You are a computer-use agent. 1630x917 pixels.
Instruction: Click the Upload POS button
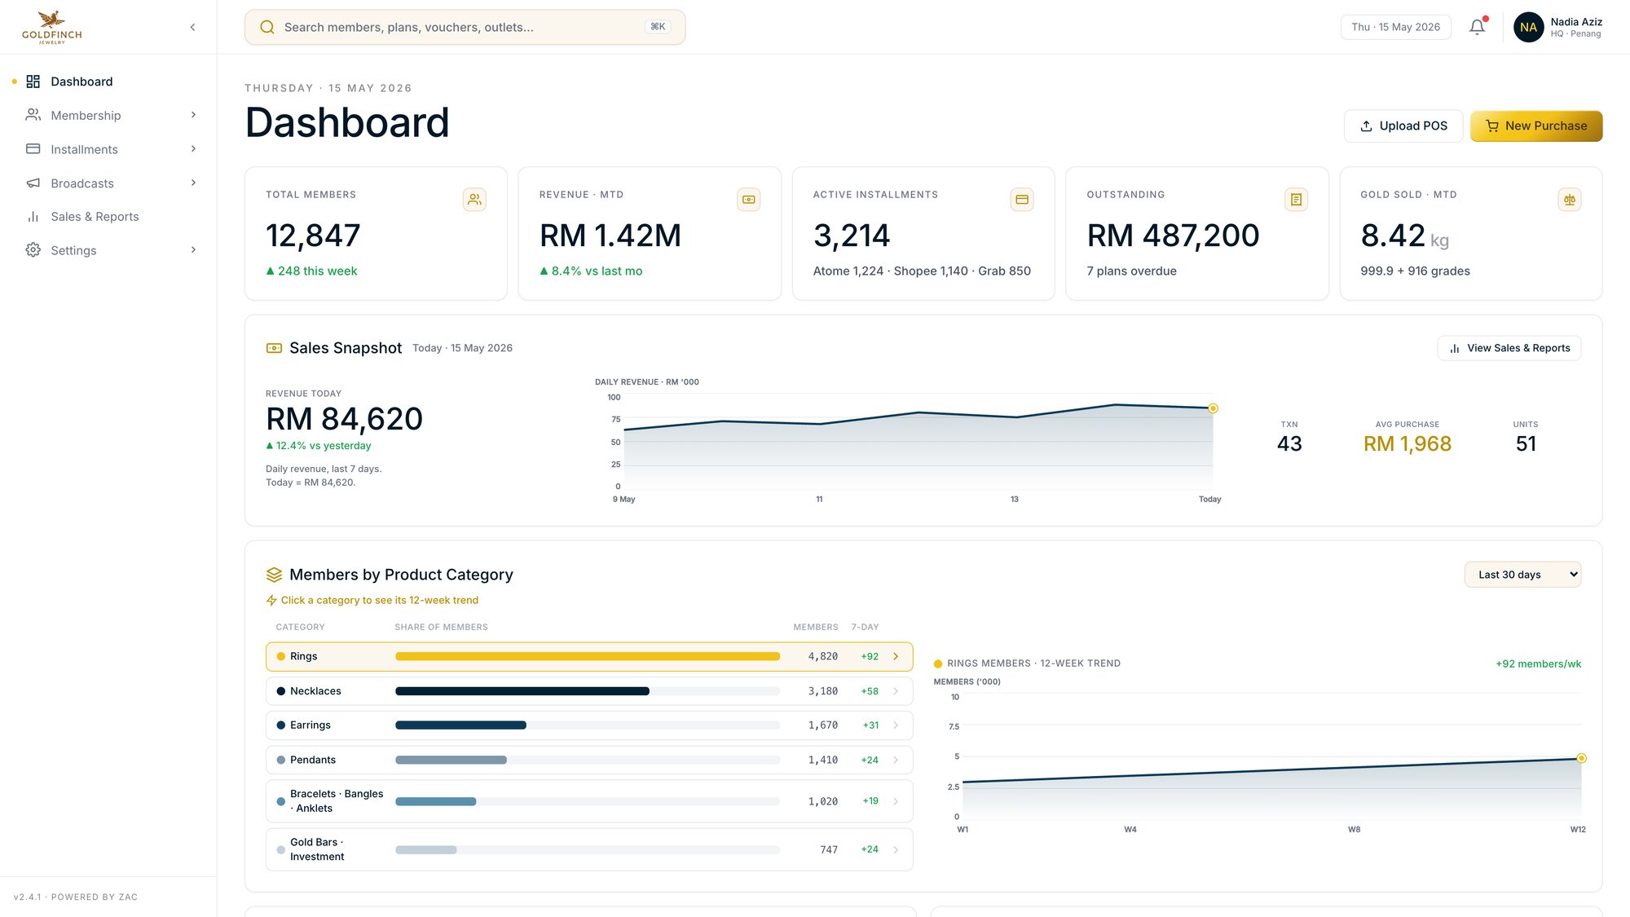click(1403, 126)
